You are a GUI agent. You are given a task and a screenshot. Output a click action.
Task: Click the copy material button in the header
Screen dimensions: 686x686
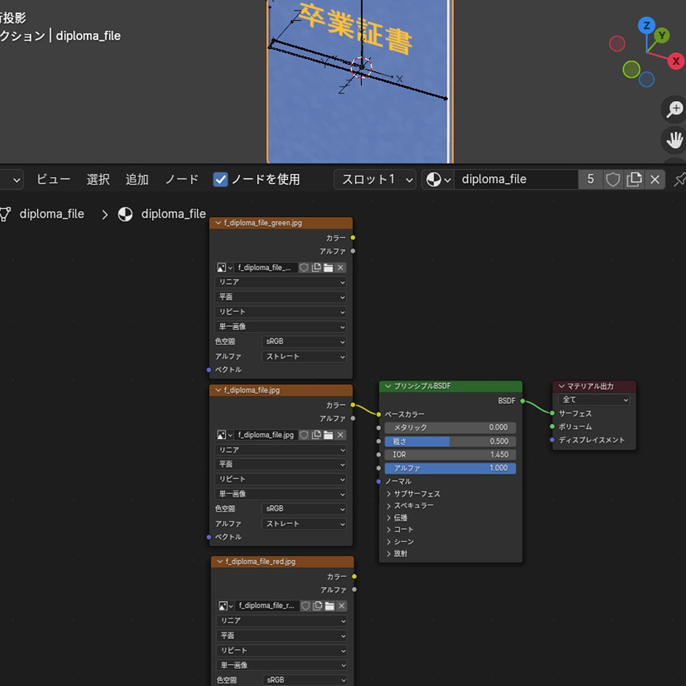(x=634, y=180)
